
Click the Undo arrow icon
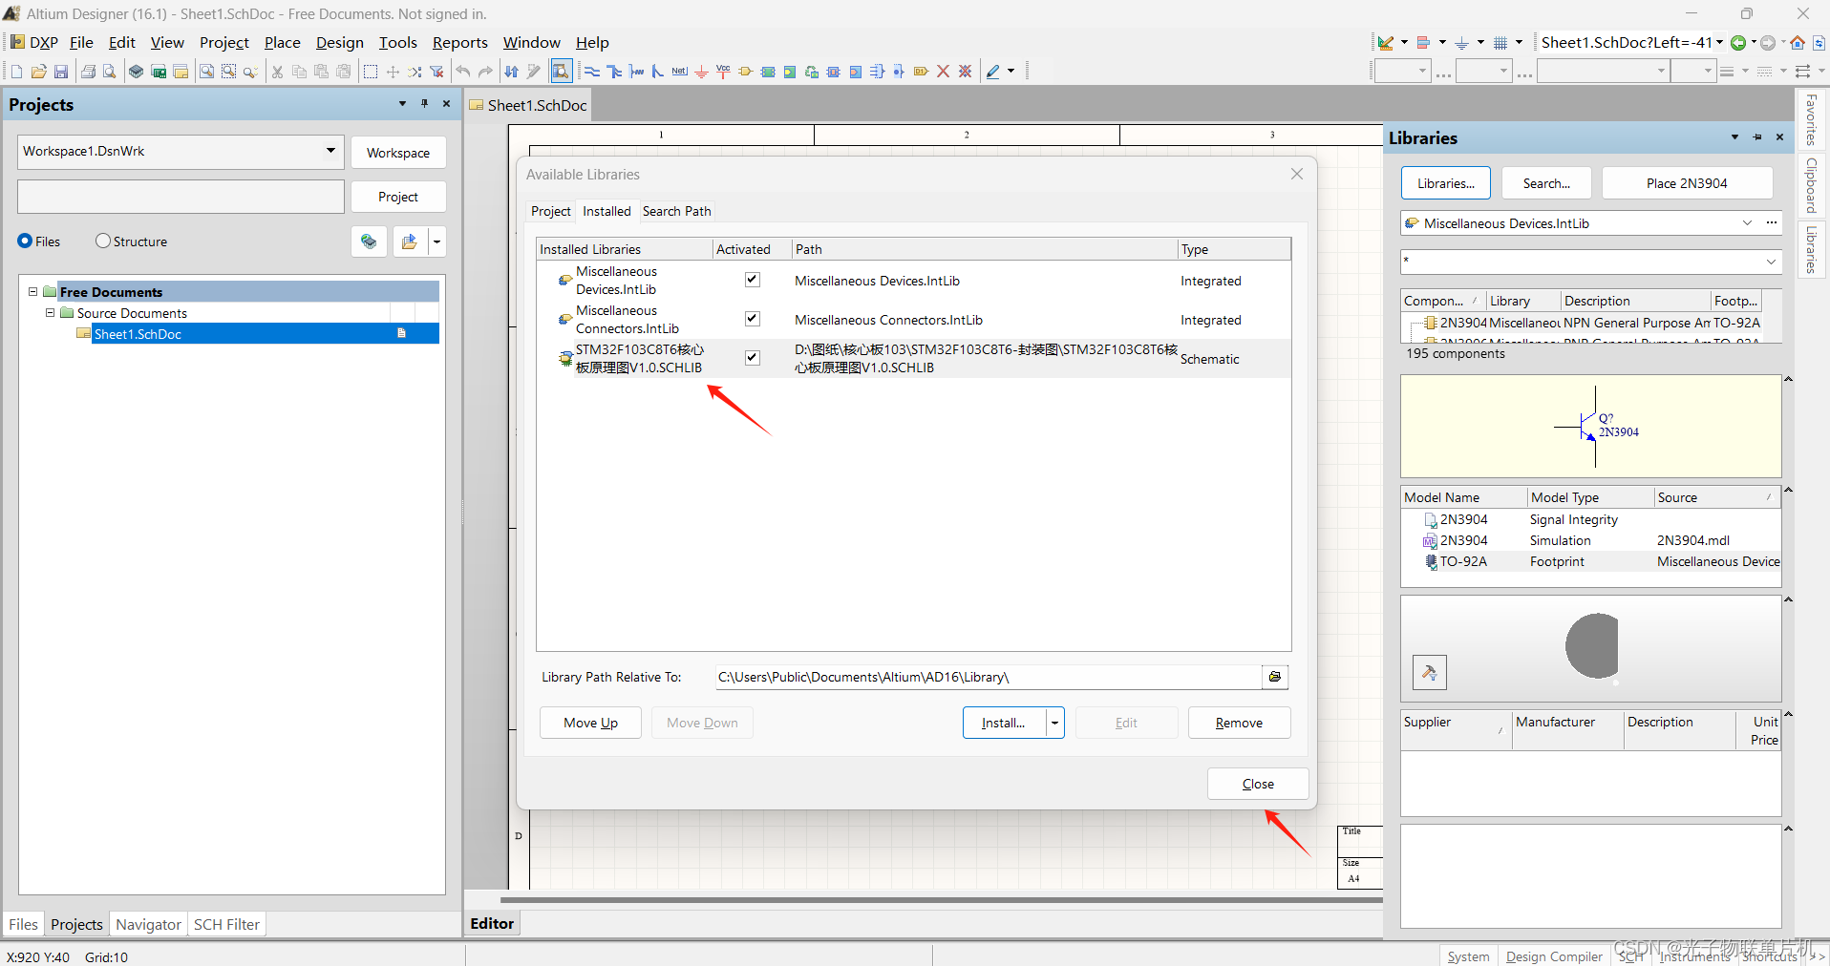pyautogui.click(x=463, y=72)
